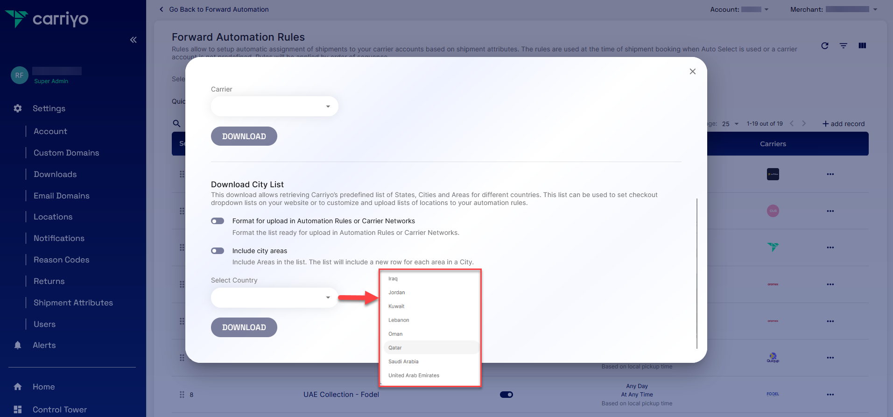This screenshot has width=893, height=417.
Task: Collapse the sidebar with double-chevron icon
Action: pos(134,40)
